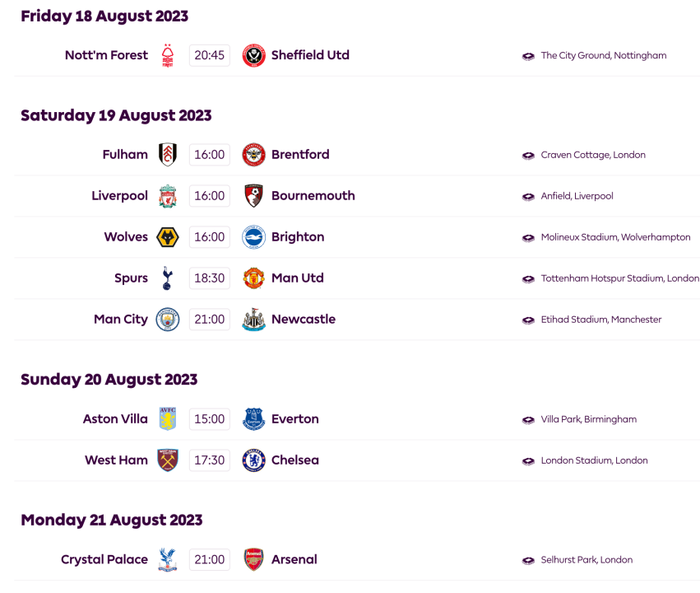Open Fulham team name link
This screenshot has width=700, height=593.
coord(125,155)
